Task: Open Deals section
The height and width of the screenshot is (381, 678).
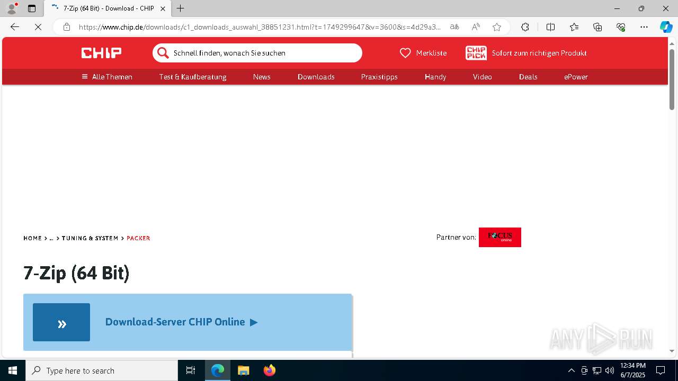Action: point(528,77)
